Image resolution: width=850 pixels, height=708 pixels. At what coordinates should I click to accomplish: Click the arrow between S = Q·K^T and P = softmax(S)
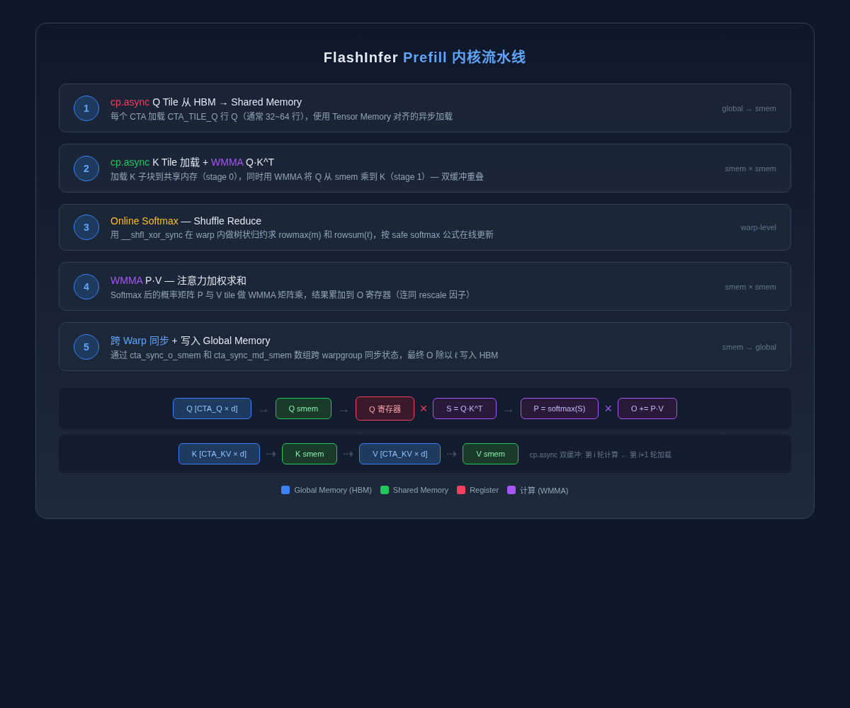click(x=509, y=411)
